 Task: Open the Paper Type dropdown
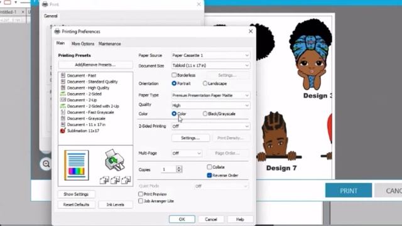(210, 95)
